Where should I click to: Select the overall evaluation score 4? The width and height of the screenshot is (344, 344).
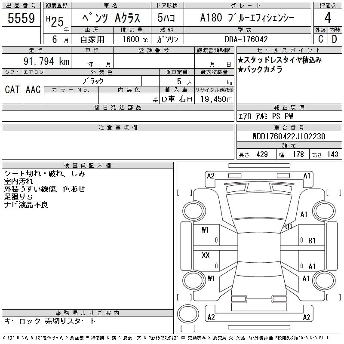(328, 18)
